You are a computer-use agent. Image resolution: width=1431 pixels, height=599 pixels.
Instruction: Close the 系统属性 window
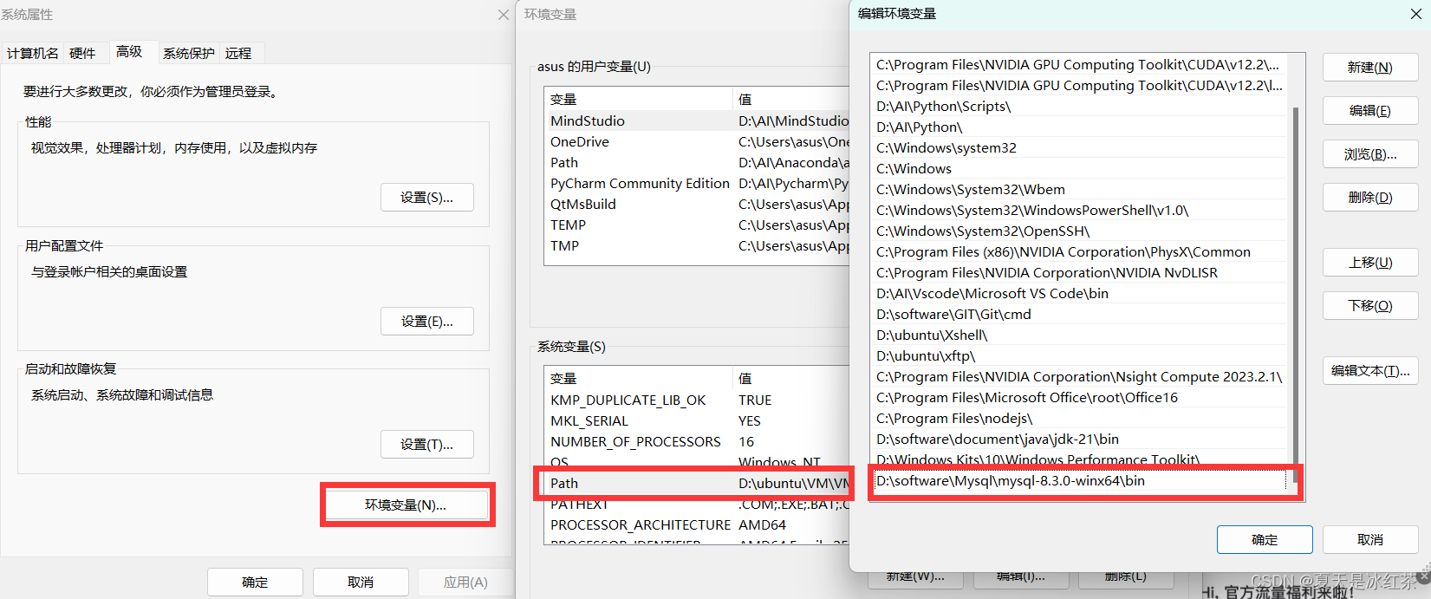pyautogui.click(x=503, y=15)
